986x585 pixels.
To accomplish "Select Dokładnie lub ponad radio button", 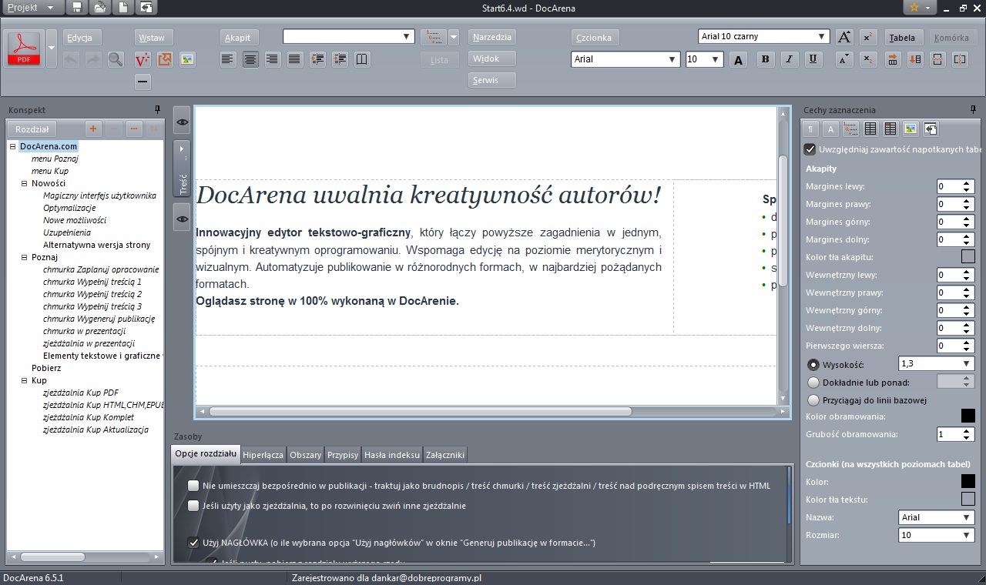I will (x=813, y=382).
